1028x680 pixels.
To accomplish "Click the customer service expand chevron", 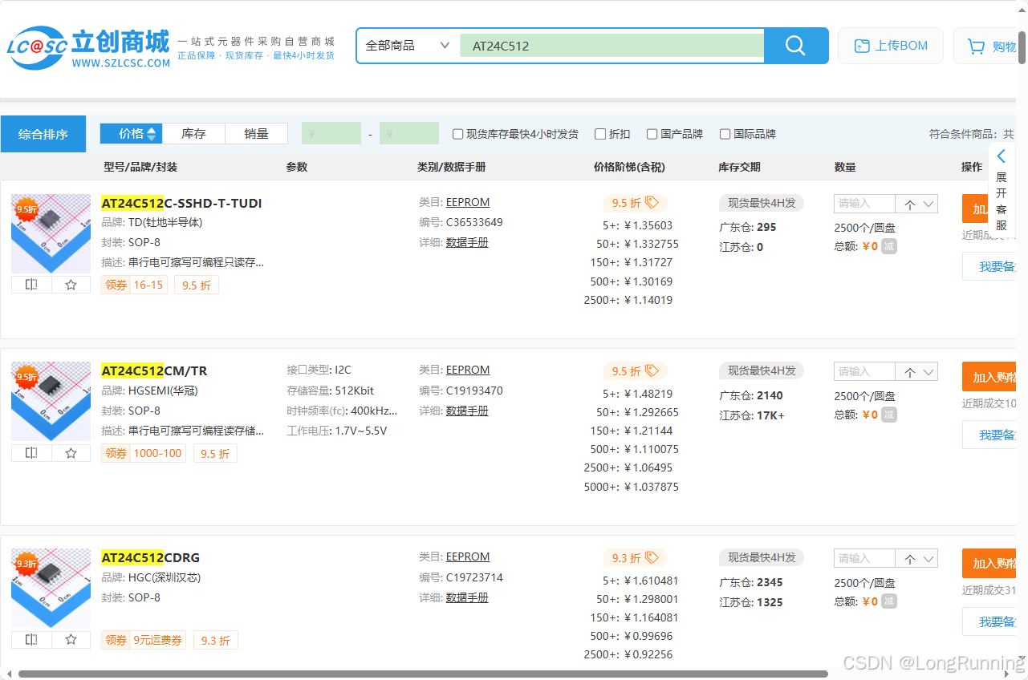I will pyautogui.click(x=1001, y=156).
